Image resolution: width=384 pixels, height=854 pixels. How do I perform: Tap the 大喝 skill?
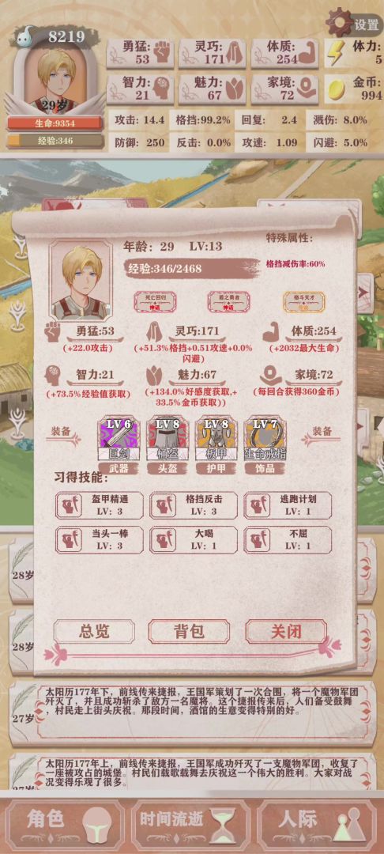point(193,540)
